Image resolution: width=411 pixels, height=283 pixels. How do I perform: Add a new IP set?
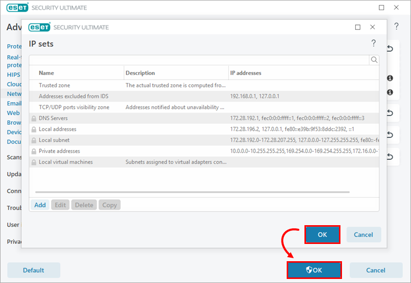tap(40, 205)
